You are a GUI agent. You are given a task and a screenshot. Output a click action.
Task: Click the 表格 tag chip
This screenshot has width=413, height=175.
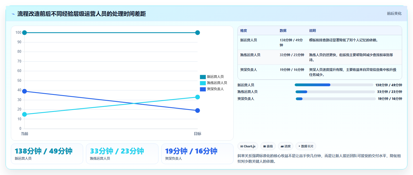click(268, 146)
